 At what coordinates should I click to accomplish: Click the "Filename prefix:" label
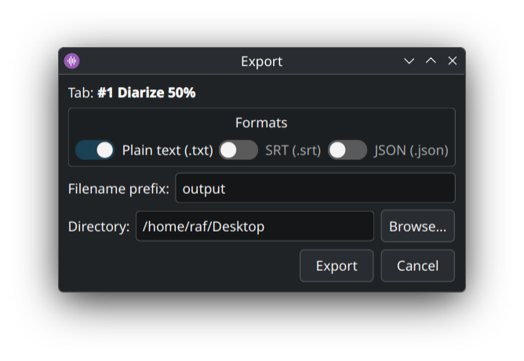point(118,188)
